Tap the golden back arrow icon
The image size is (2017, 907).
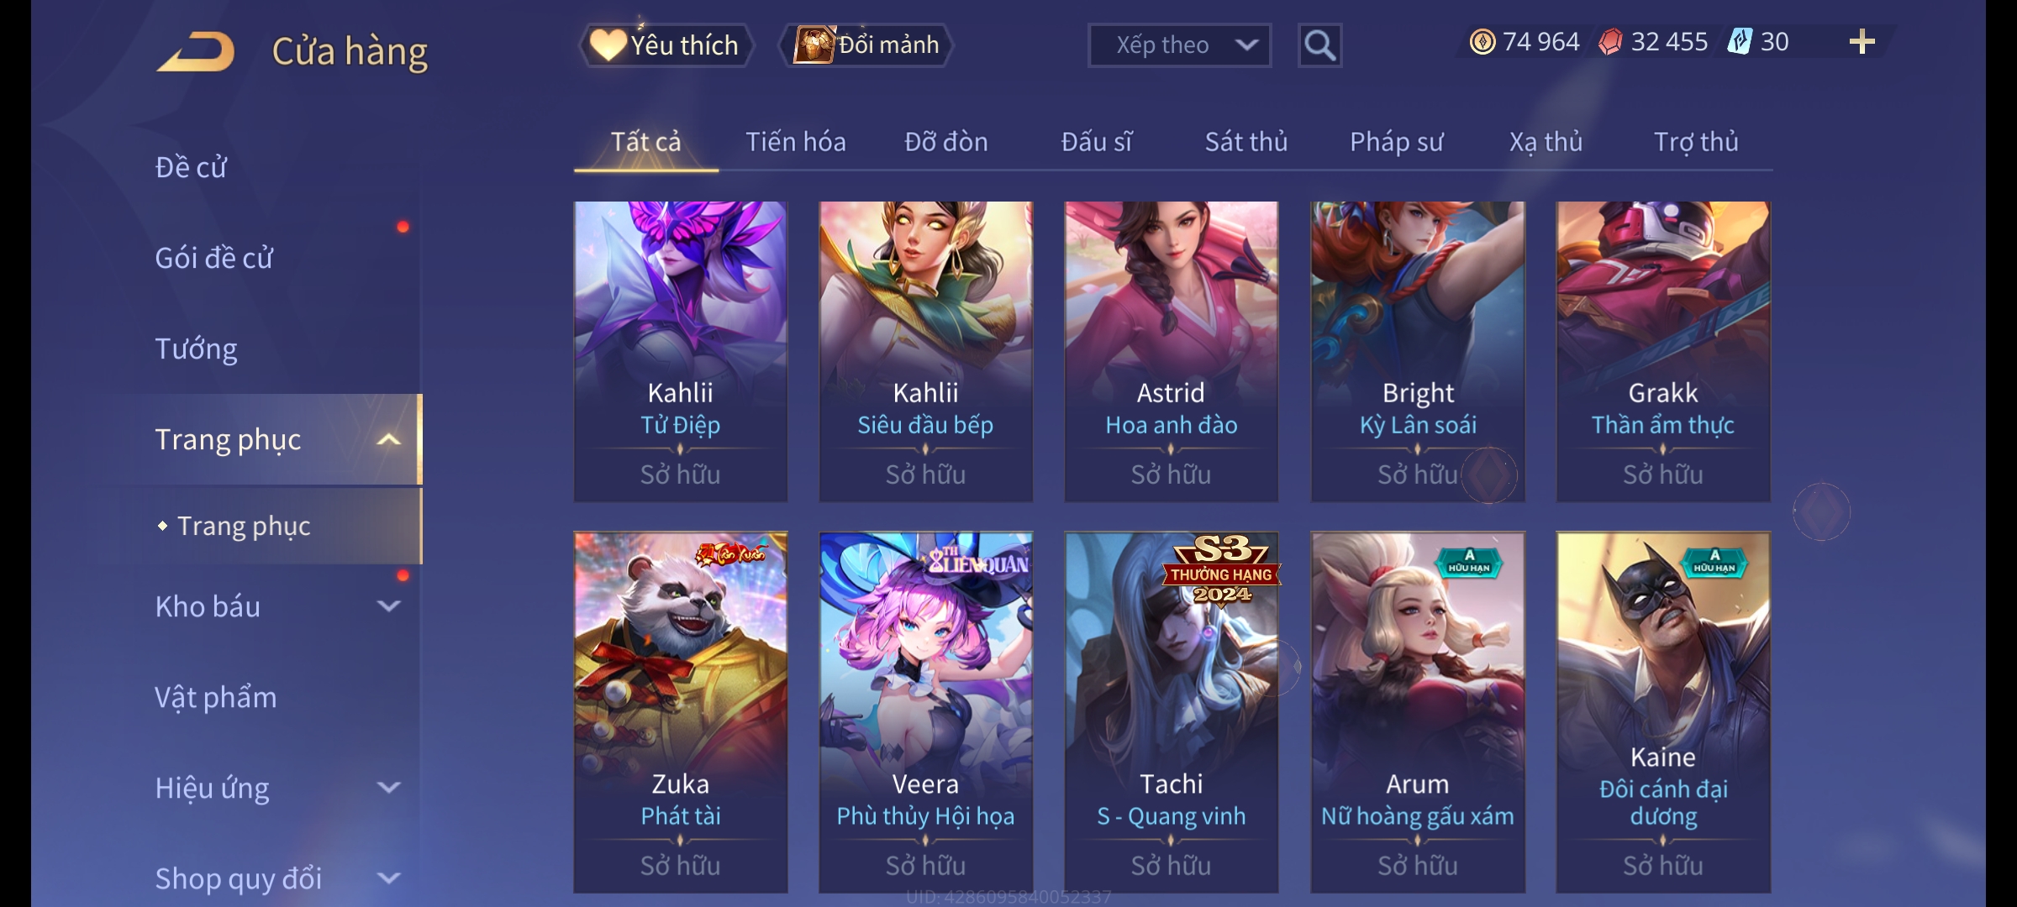[196, 51]
